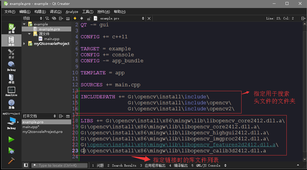Open the Analyze mode icon
307x170 pixels.
click(x=11, y=91)
